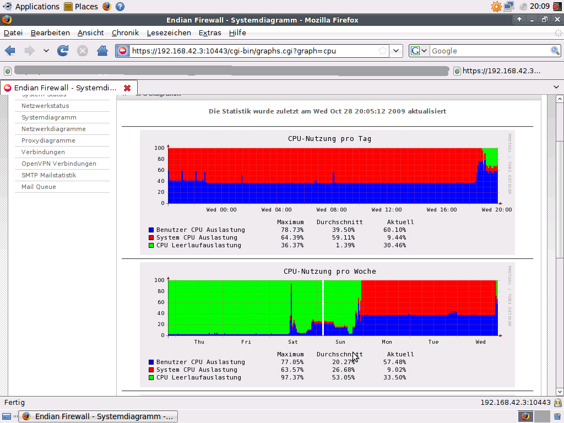Bookmark this page with the star icon
This screenshot has height=423, width=564.
383,51
